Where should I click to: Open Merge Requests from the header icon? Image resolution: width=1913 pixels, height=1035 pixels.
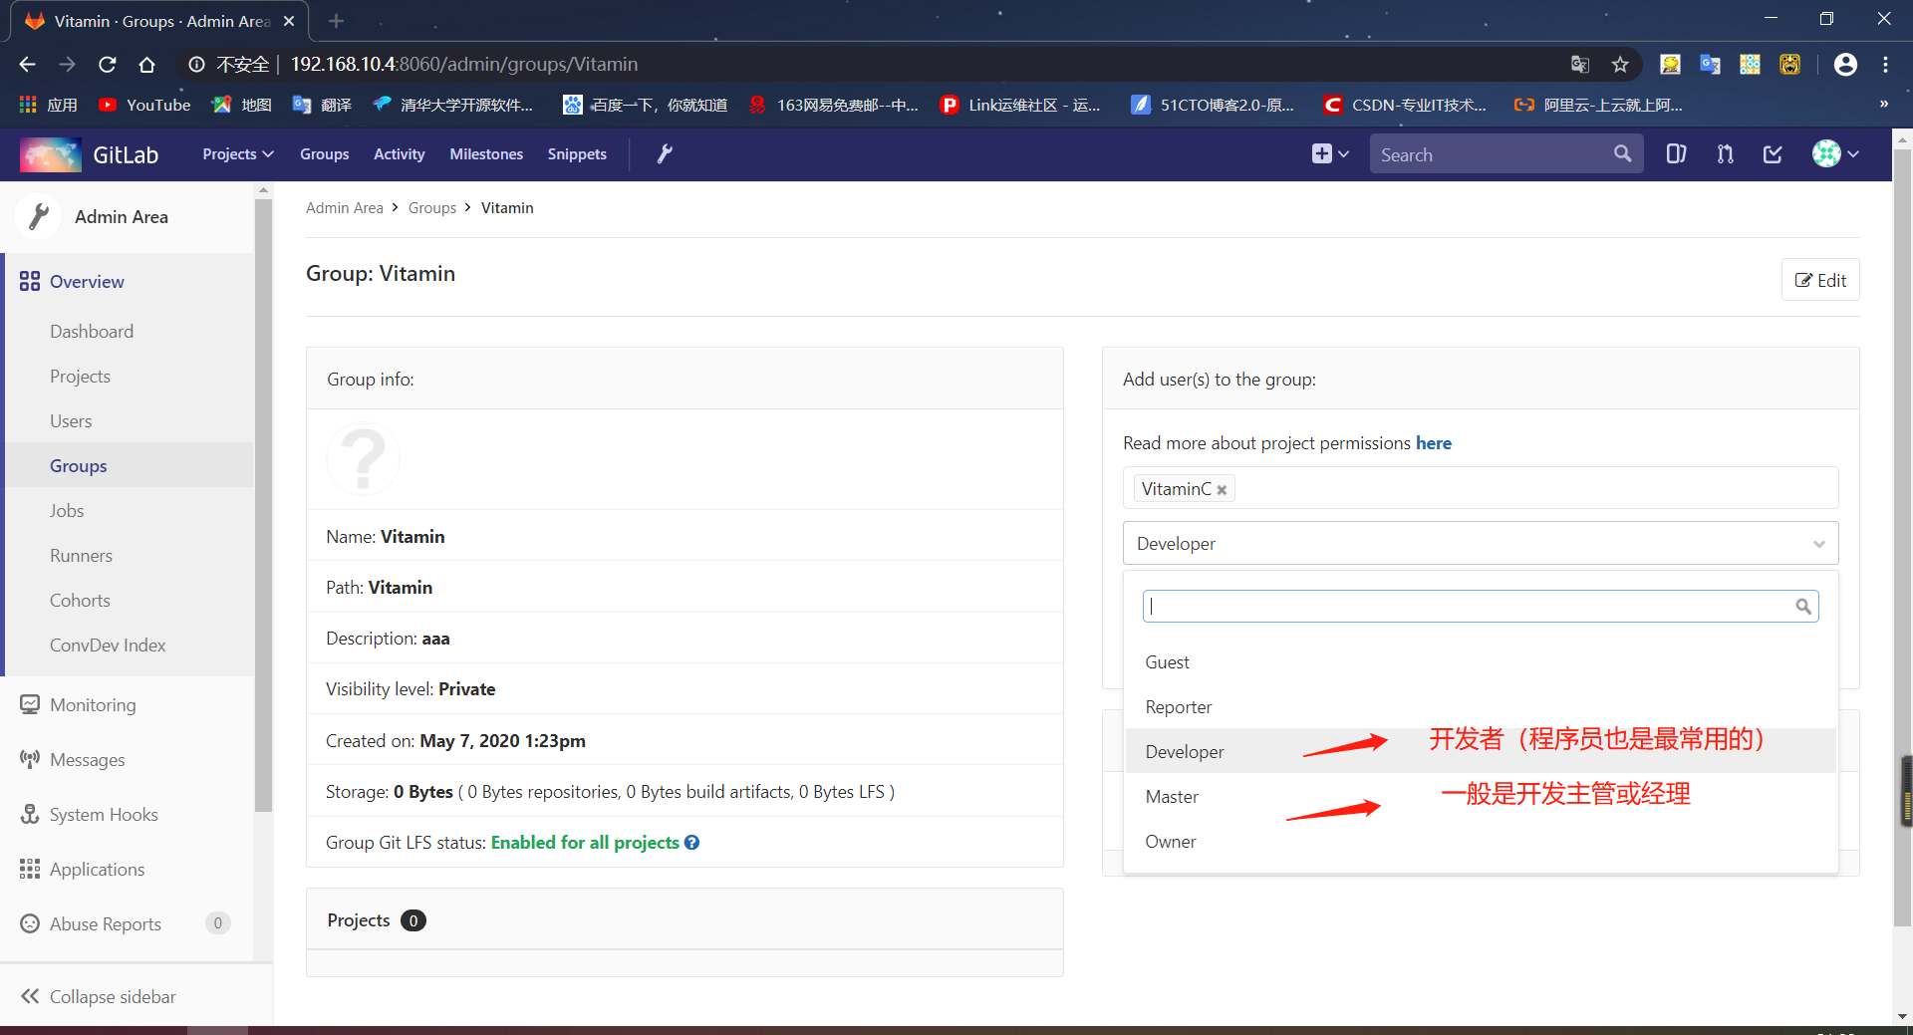pos(1725,154)
